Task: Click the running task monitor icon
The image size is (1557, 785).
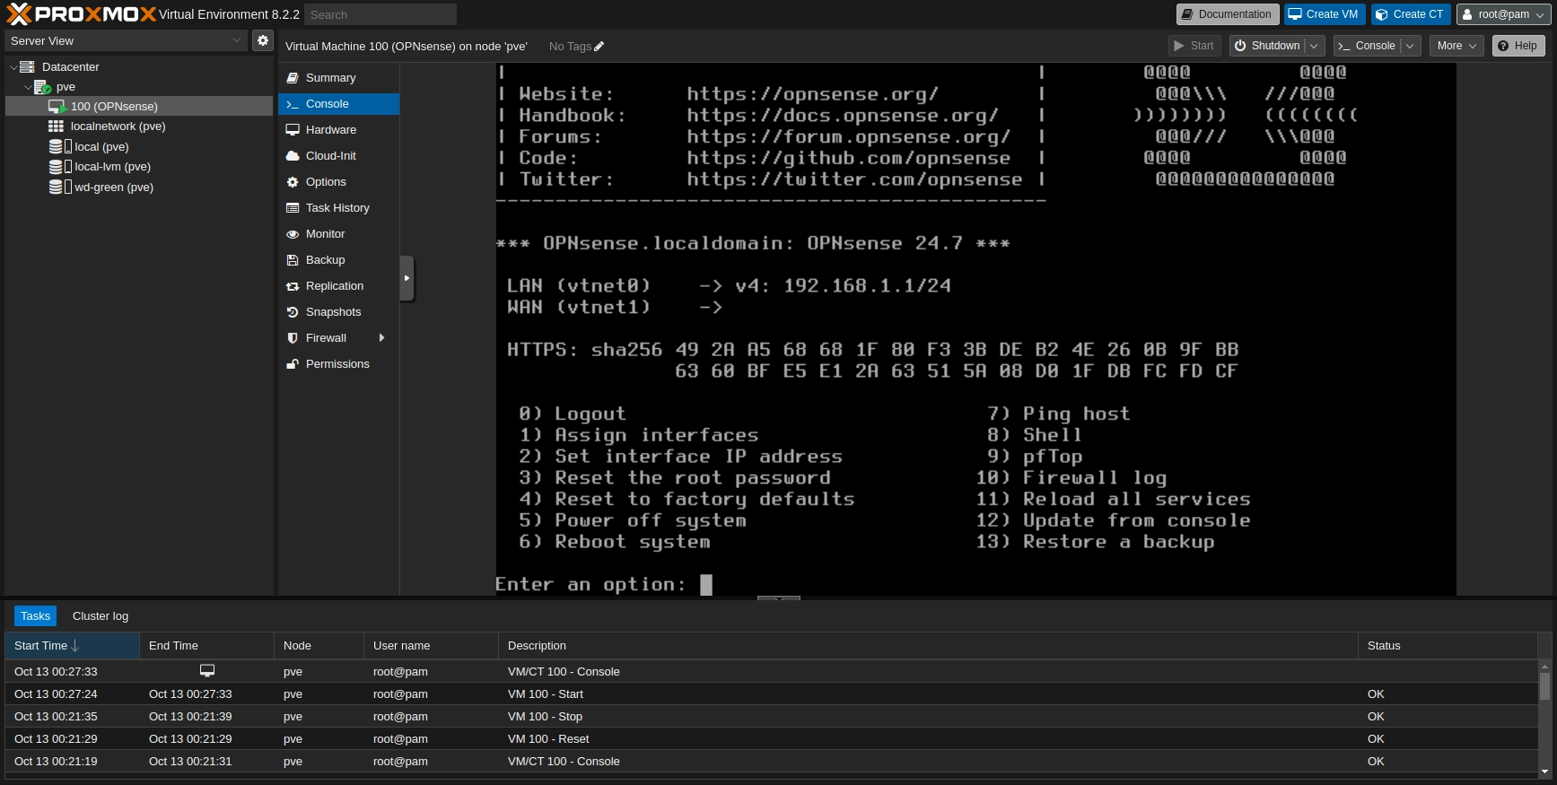Action: point(207,671)
